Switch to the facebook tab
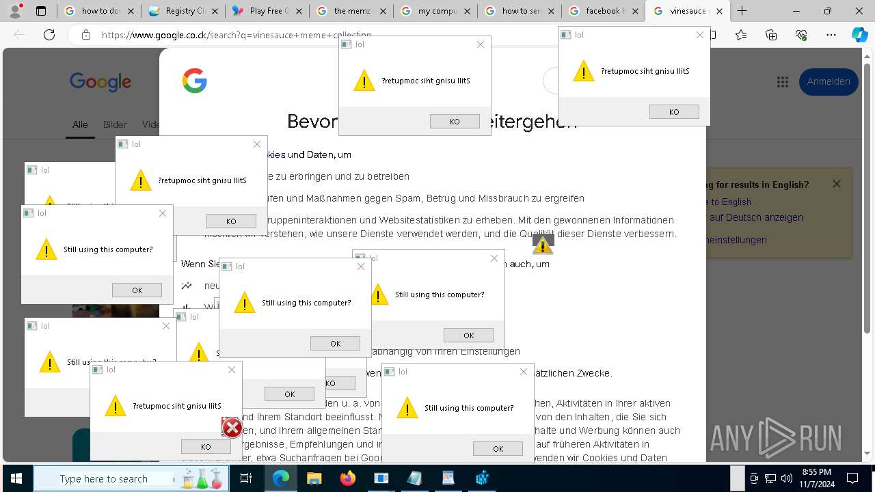Image resolution: width=875 pixels, height=492 pixels. [x=604, y=11]
